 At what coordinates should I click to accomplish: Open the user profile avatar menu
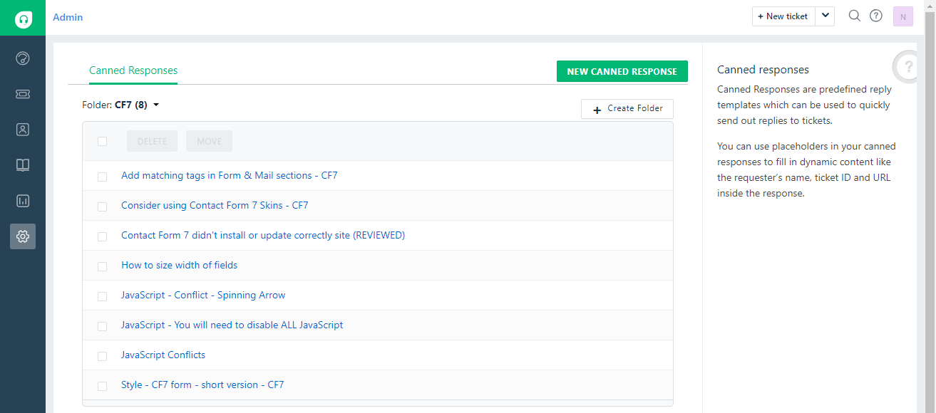point(902,16)
